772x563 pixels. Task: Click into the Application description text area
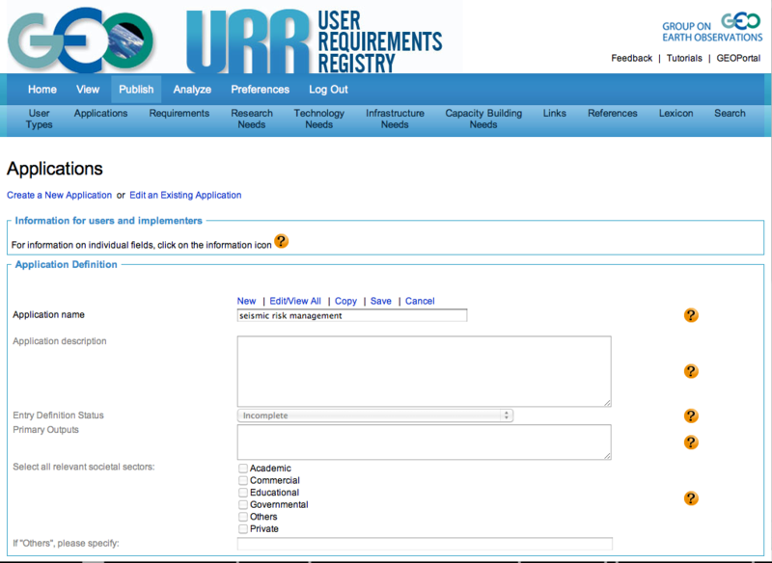(424, 371)
